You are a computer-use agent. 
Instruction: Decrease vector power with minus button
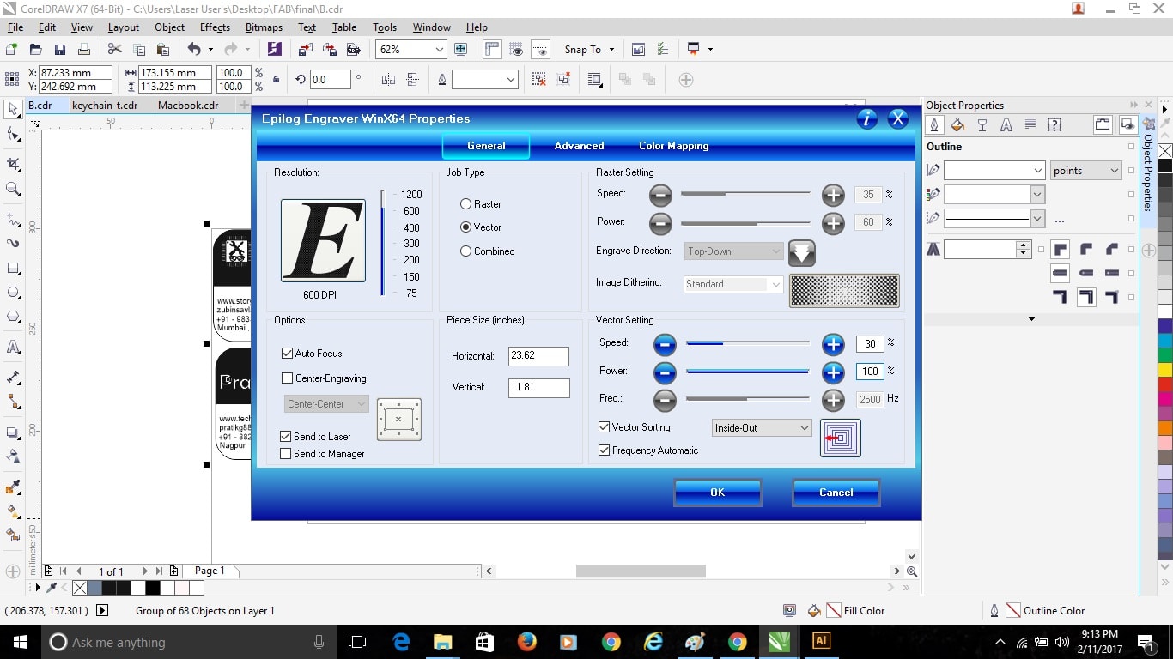(665, 372)
